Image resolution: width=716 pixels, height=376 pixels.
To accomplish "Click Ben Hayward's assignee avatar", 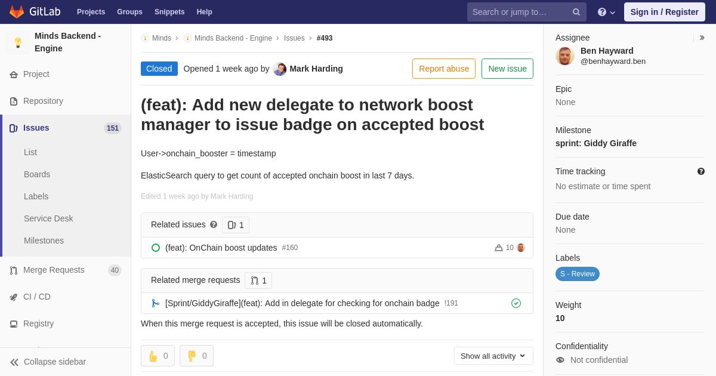I will click(x=565, y=56).
